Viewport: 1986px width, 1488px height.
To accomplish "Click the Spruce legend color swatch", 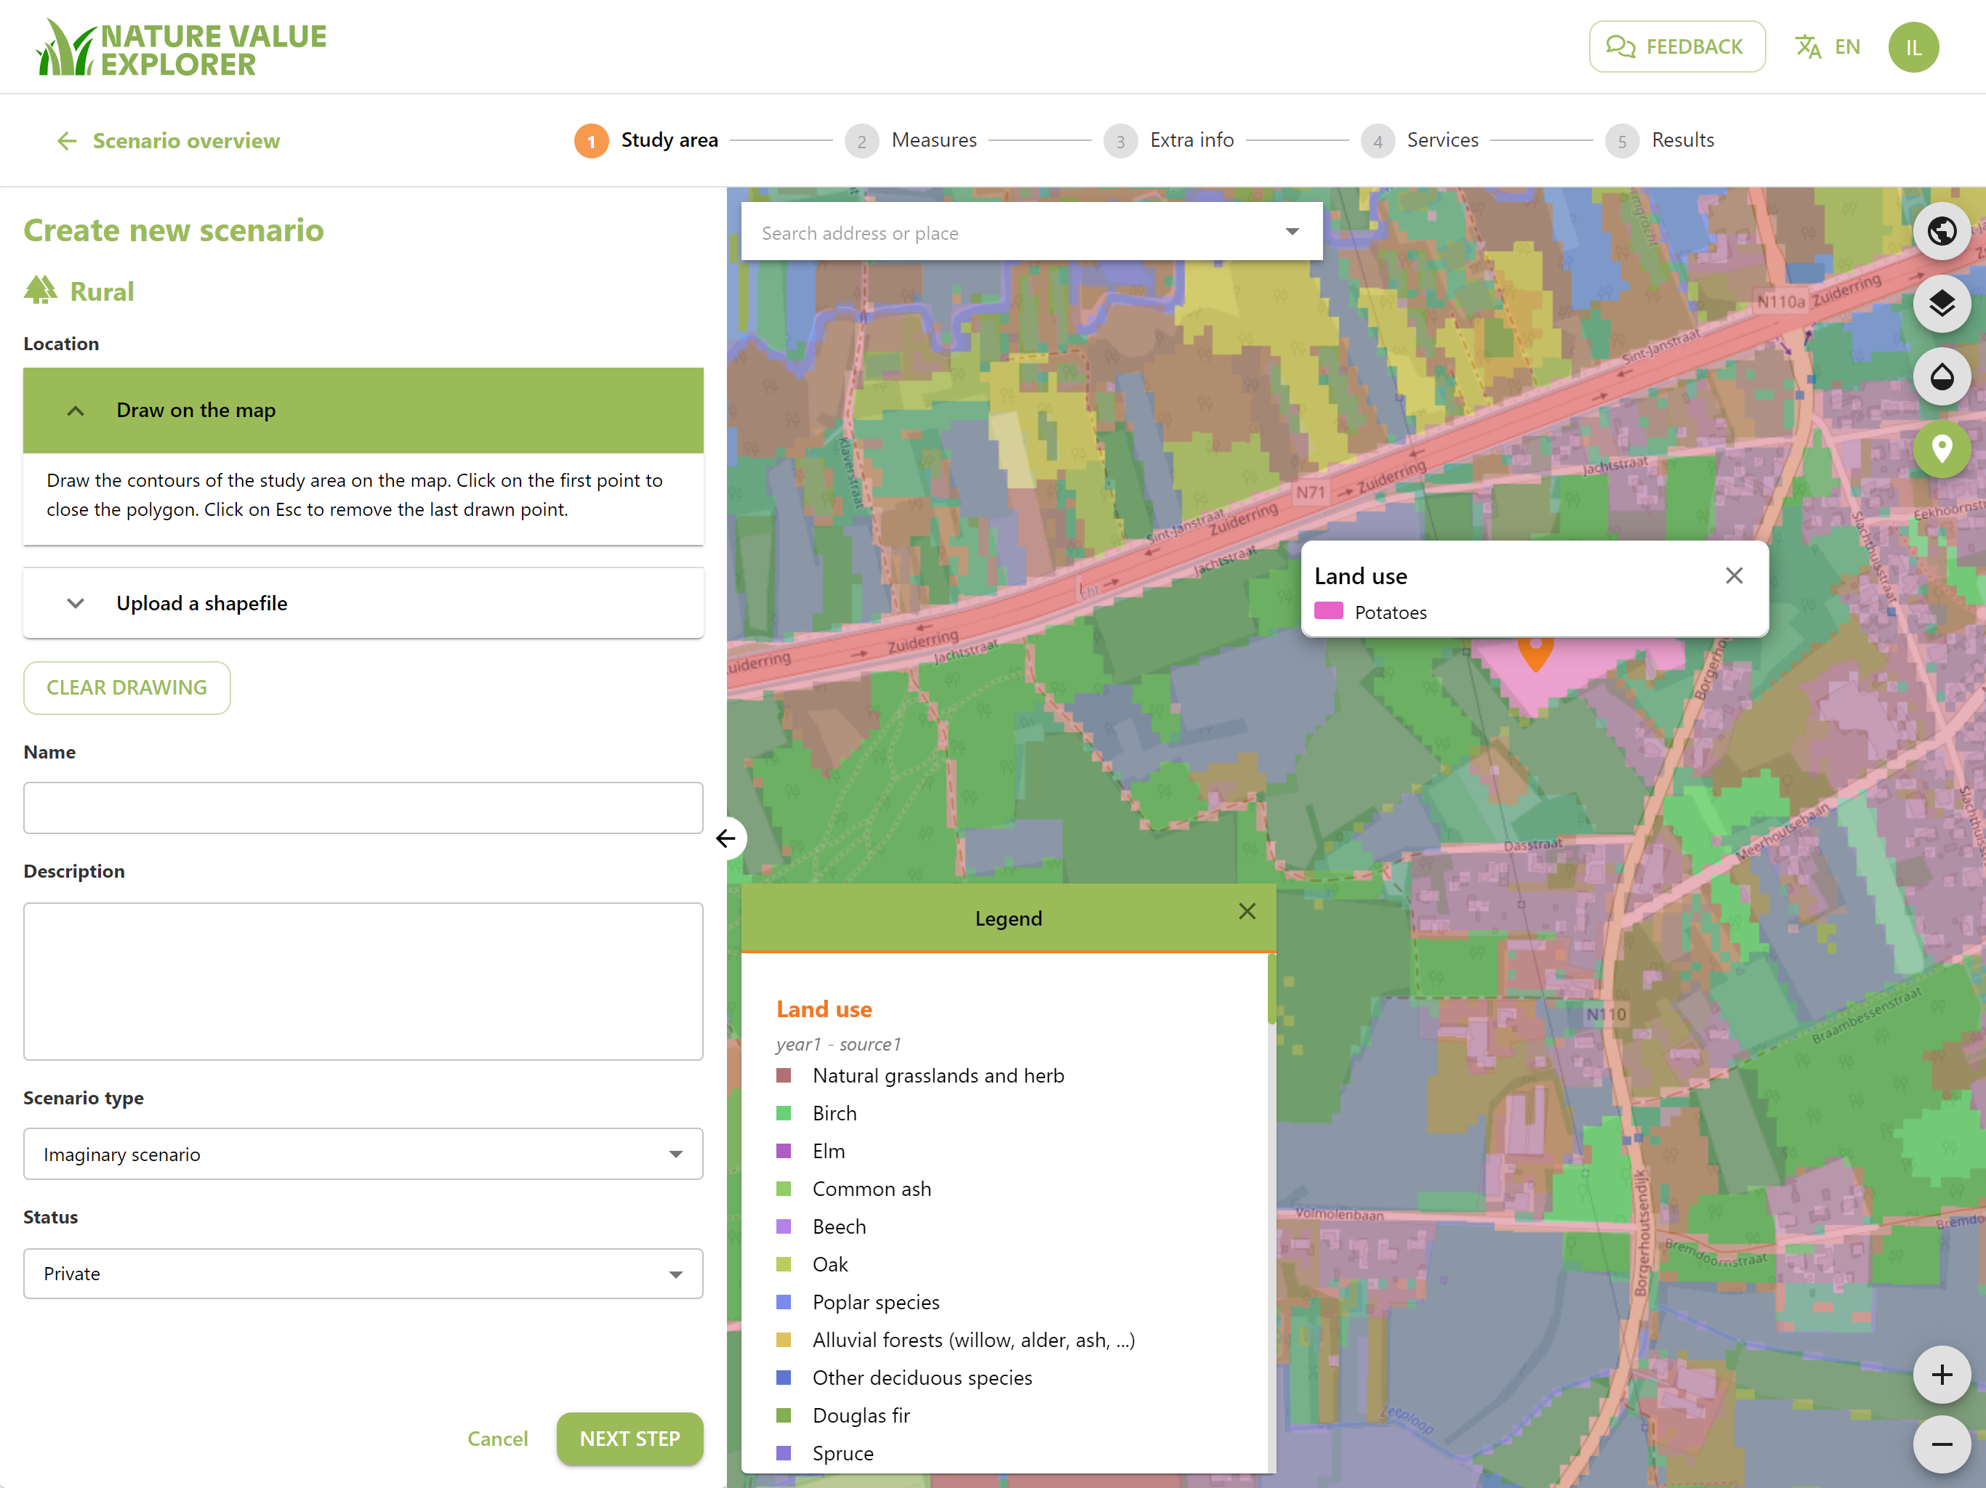I will click(x=783, y=1453).
